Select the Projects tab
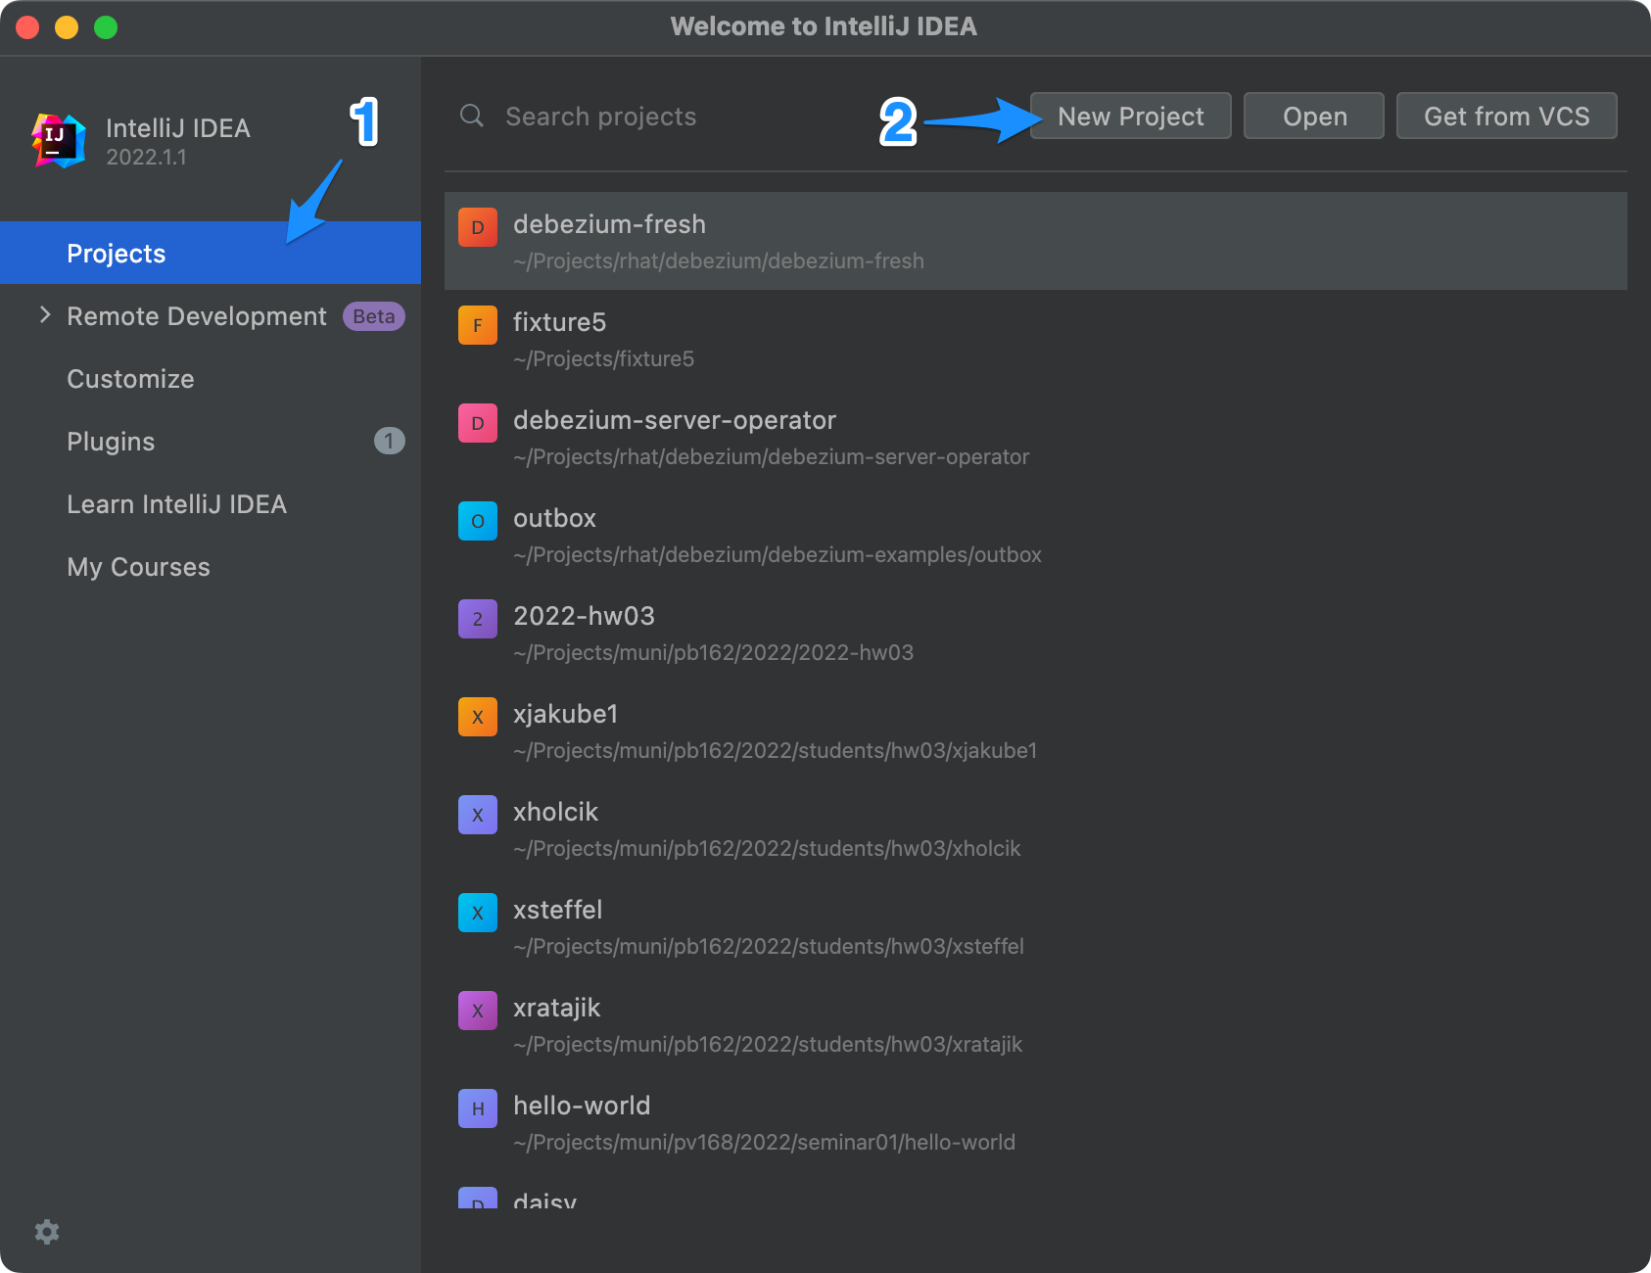This screenshot has height=1273, width=1651. [211, 253]
